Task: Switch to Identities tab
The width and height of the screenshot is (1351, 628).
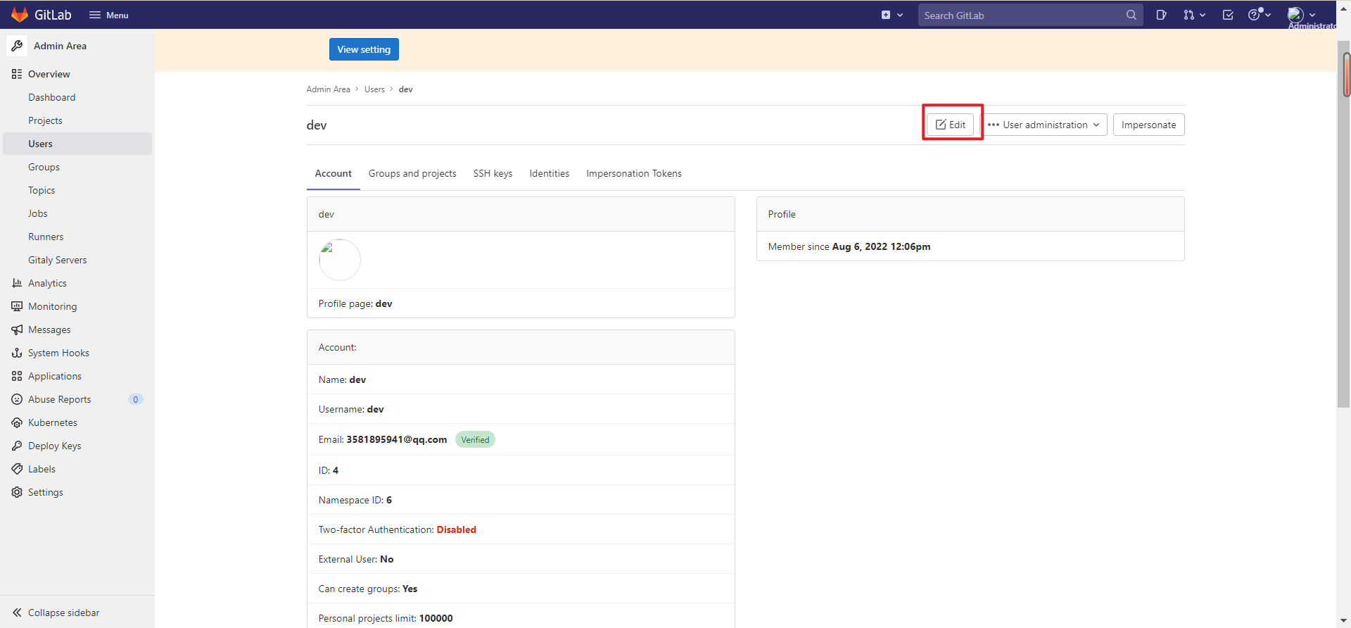Action: pyautogui.click(x=550, y=173)
